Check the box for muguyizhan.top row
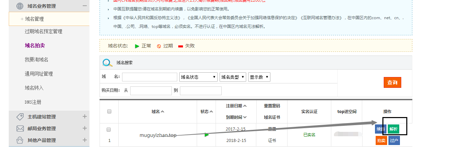 pos(109,130)
